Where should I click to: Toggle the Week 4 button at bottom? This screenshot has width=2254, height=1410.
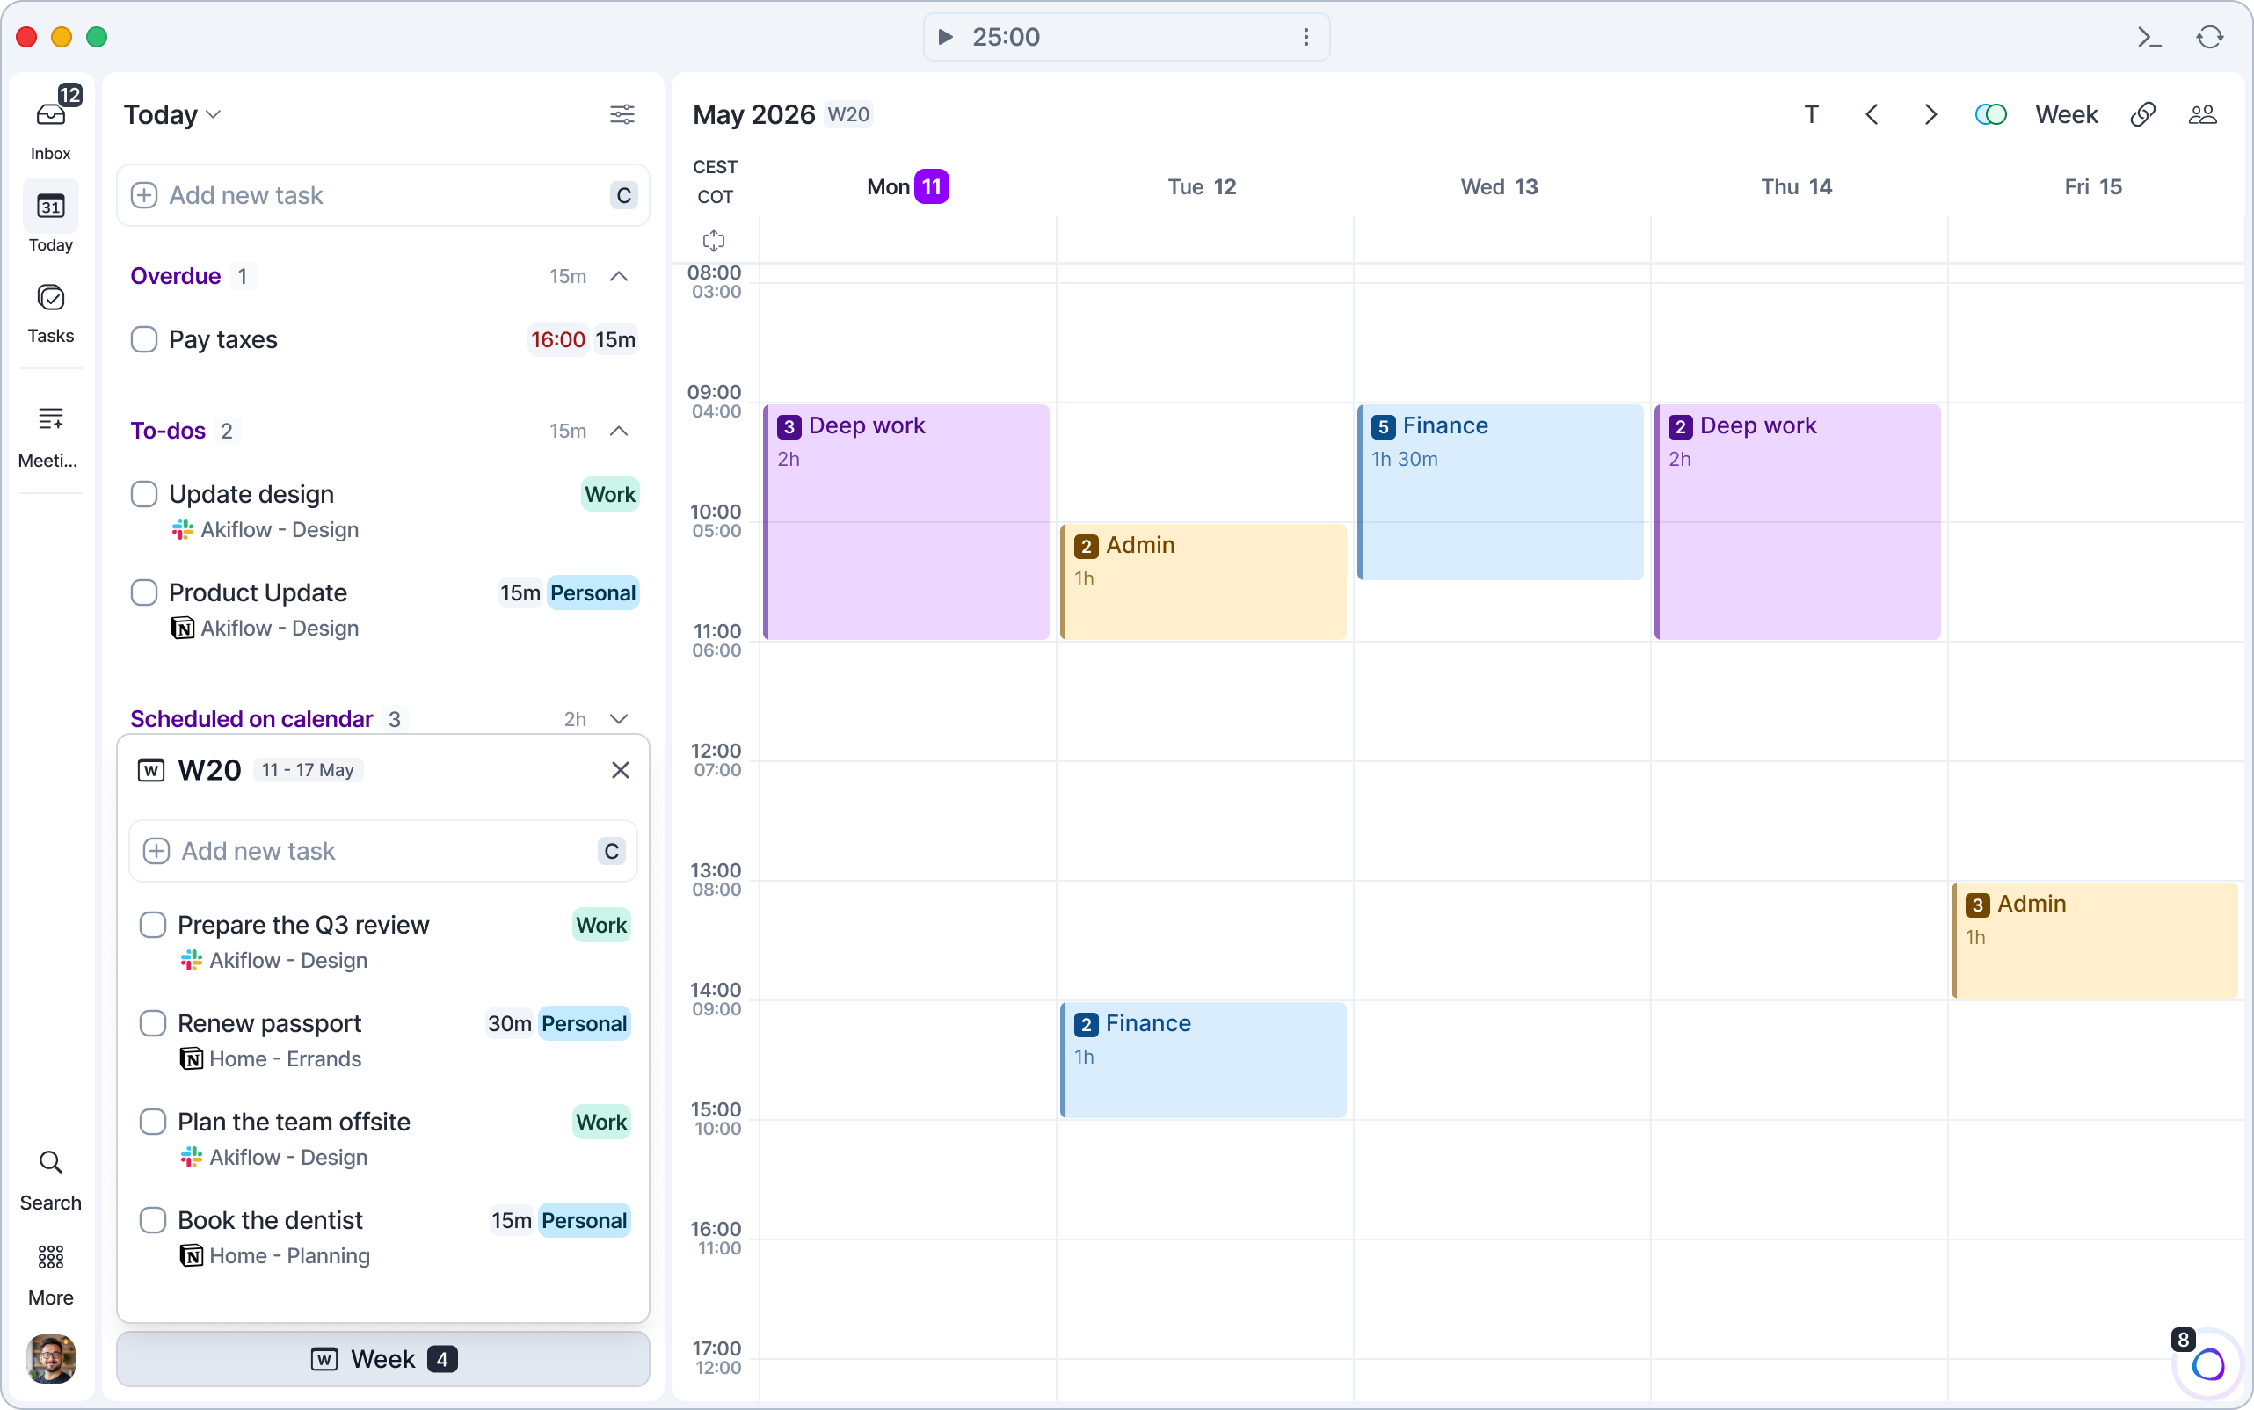point(382,1359)
